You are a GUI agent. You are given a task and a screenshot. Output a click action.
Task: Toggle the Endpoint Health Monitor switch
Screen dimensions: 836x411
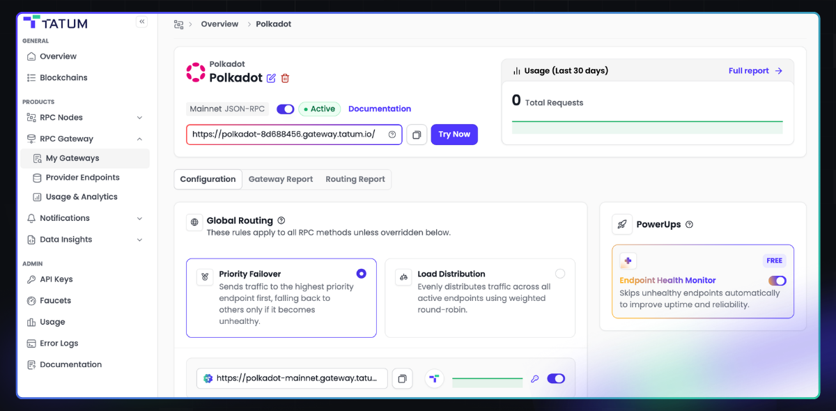[x=777, y=281]
